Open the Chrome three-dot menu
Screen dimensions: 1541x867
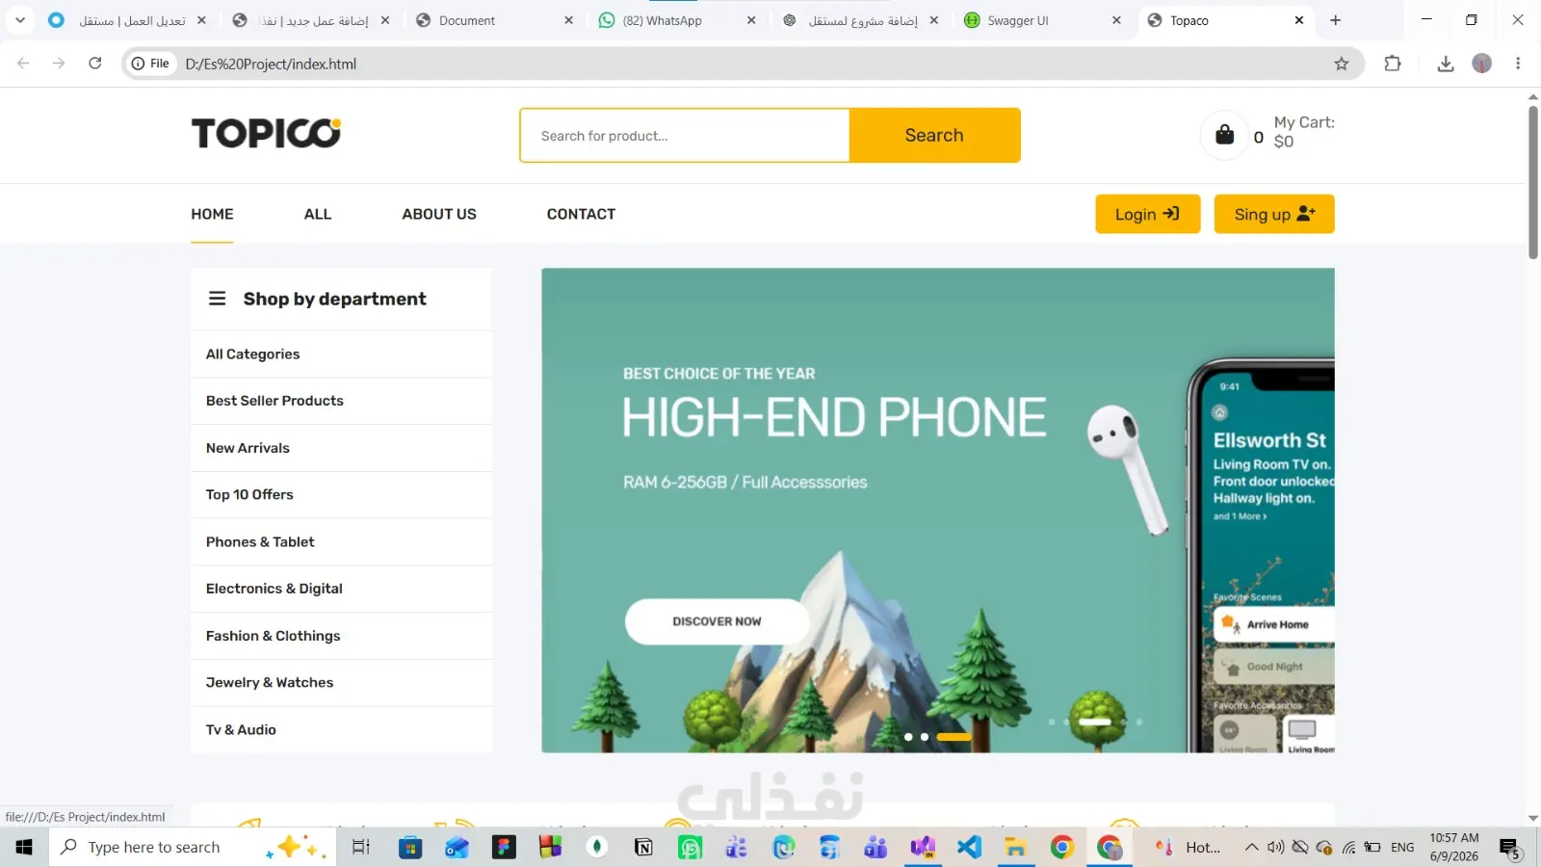click(1518, 64)
